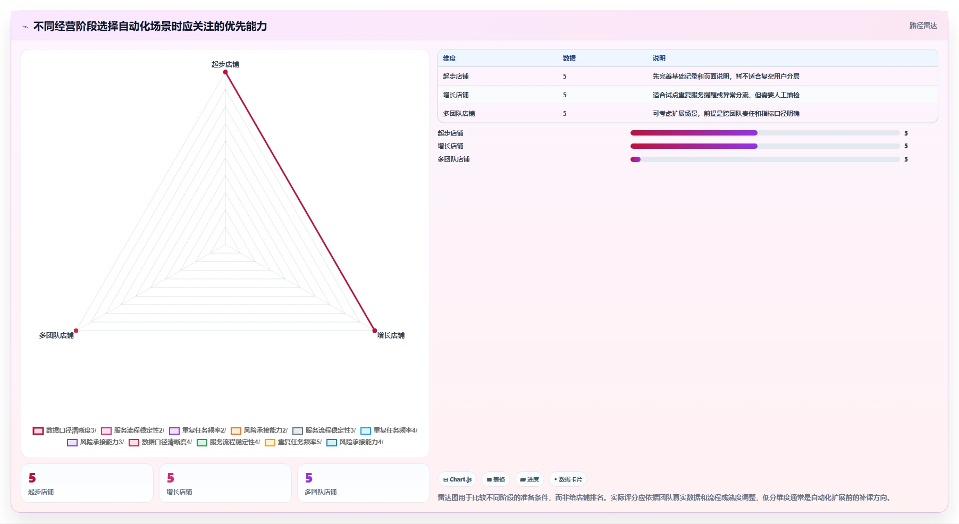Image resolution: width=959 pixels, height=524 pixels.
Task: Toggle legend item 风险承接能力3/
Action: click(x=96, y=442)
